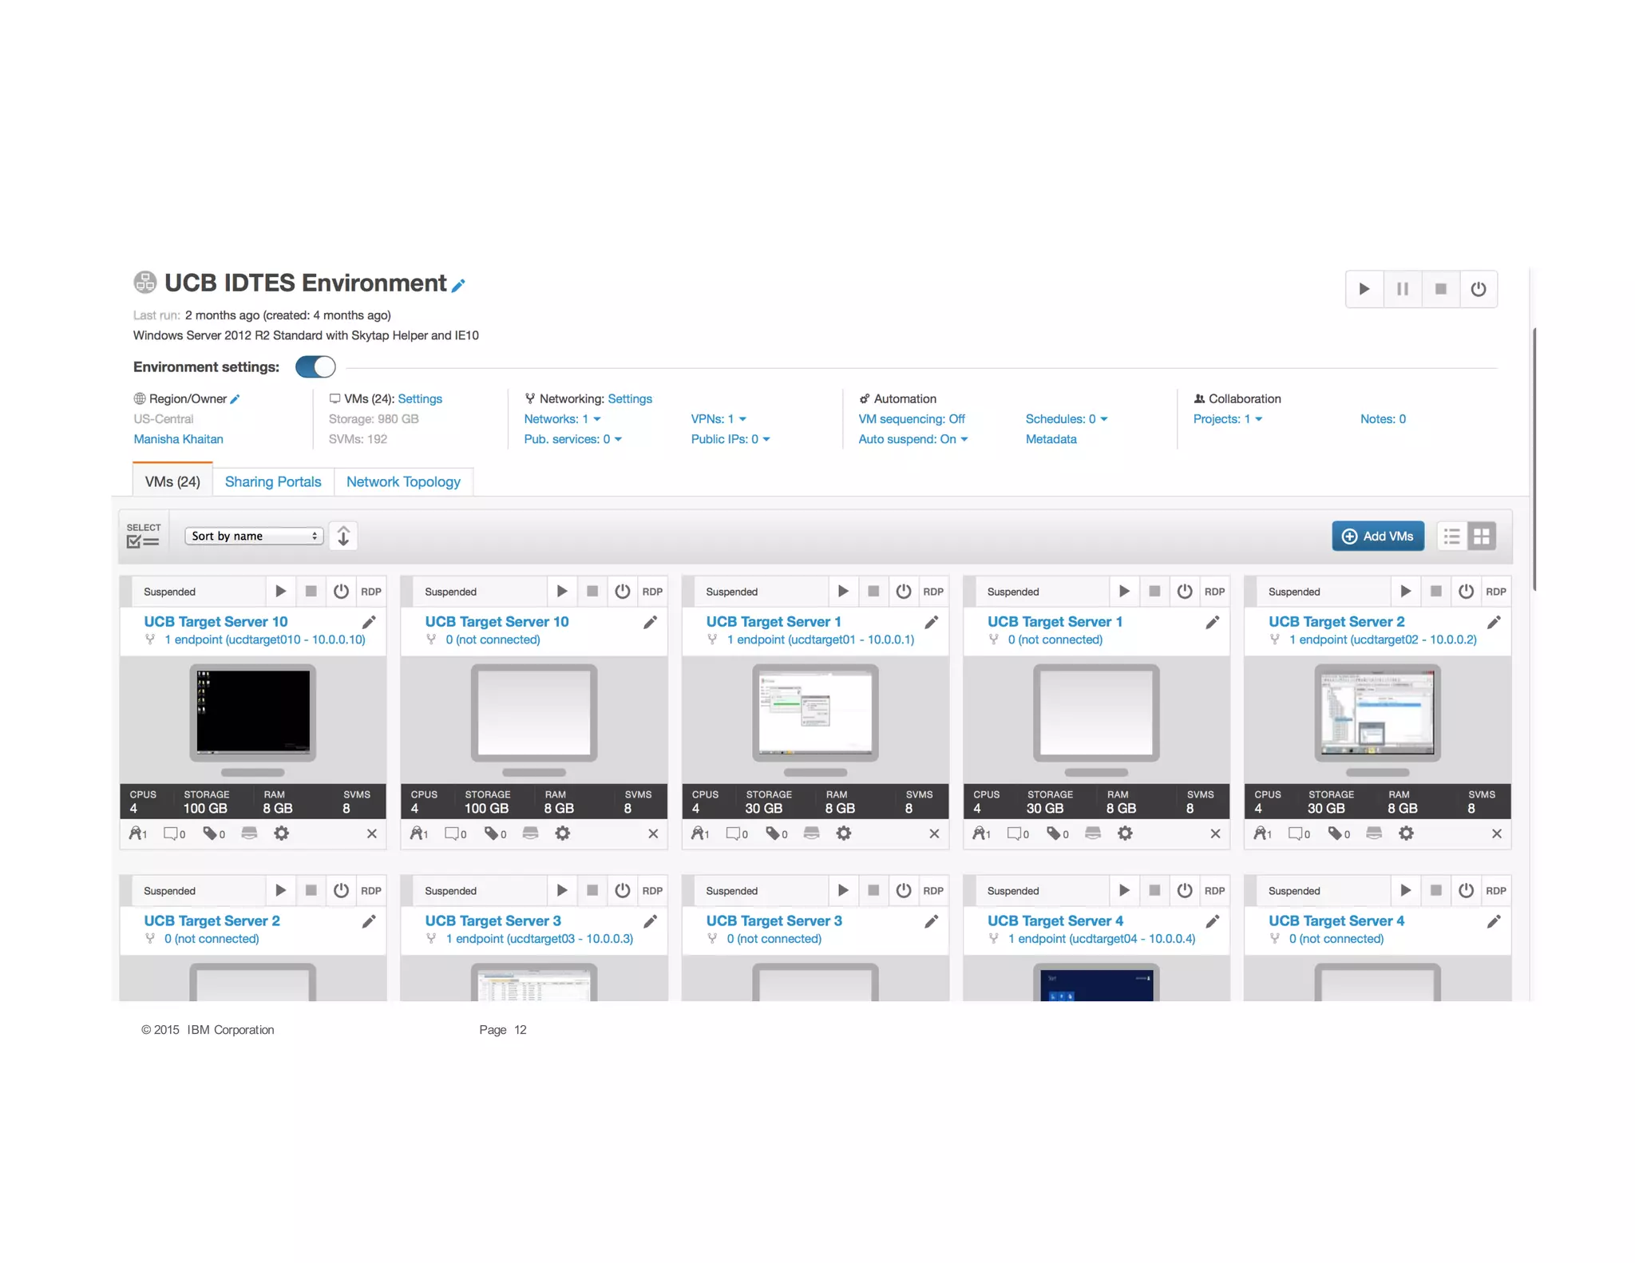The image size is (1635, 1263).
Task: Switch to the Sharing Portals tab
Action: [x=273, y=481]
